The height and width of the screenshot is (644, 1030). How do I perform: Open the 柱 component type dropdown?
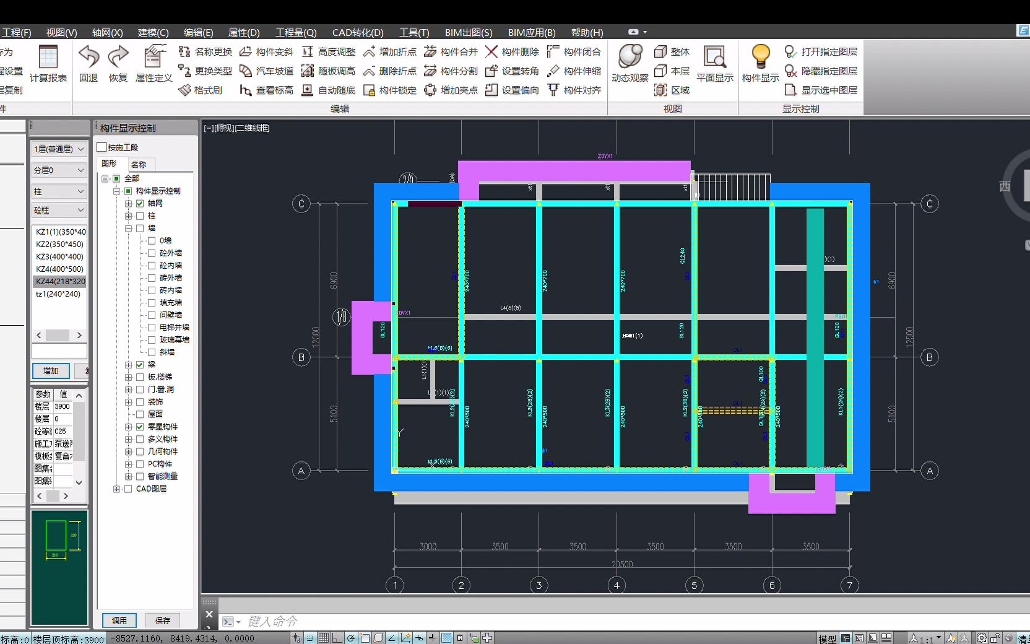tap(59, 192)
